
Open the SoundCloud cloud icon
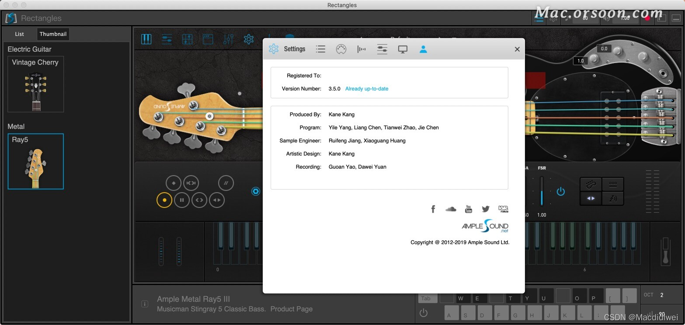451,209
